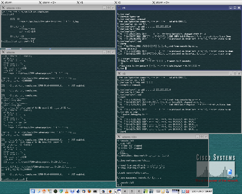Switch to virtual desktop 6
242x194 pixels.
139,191
